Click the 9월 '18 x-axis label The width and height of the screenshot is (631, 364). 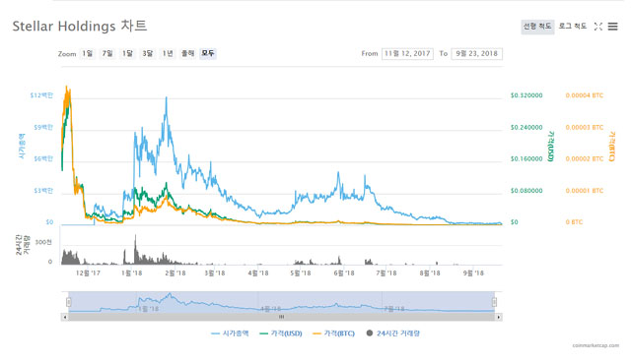tap(473, 273)
